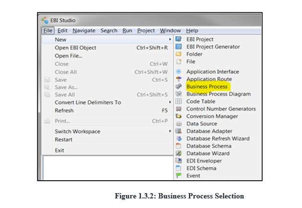This screenshot has width=302, height=208.
Task: Click the EDI Enveloper icon
Action: pos(179,161)
